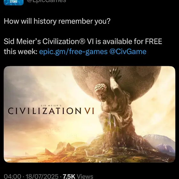This screenshot has height=179, width=179.
Task: Click the statue's raised hand on the globe
Action: pyautogui.click(x=115, y=74)
